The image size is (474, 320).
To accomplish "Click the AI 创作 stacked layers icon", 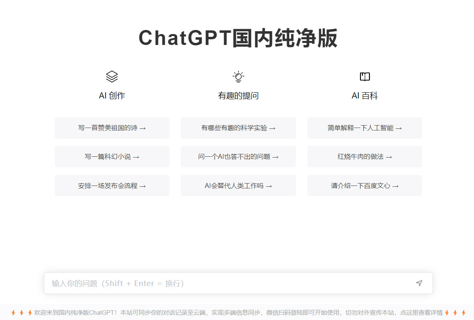I will click(112, 77).
